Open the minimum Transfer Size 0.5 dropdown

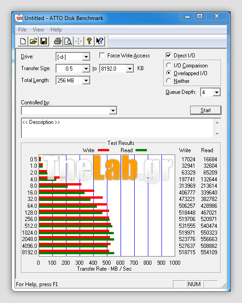[86, 69]
